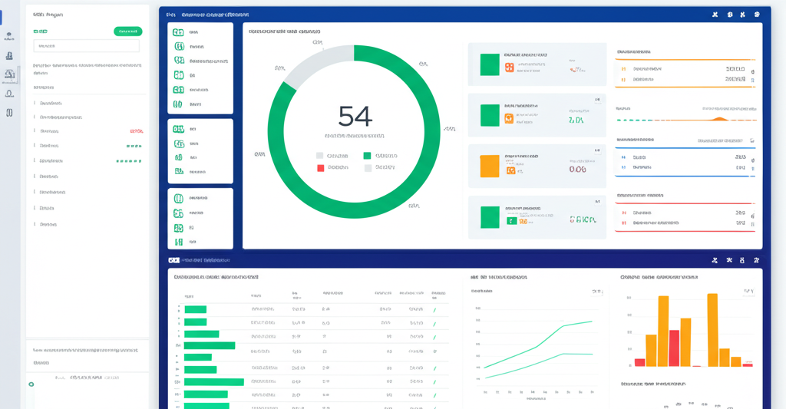Select the second left-rail icon below the top one
The width and height of the screenshot is (786, 409).
tap(9, 56)
